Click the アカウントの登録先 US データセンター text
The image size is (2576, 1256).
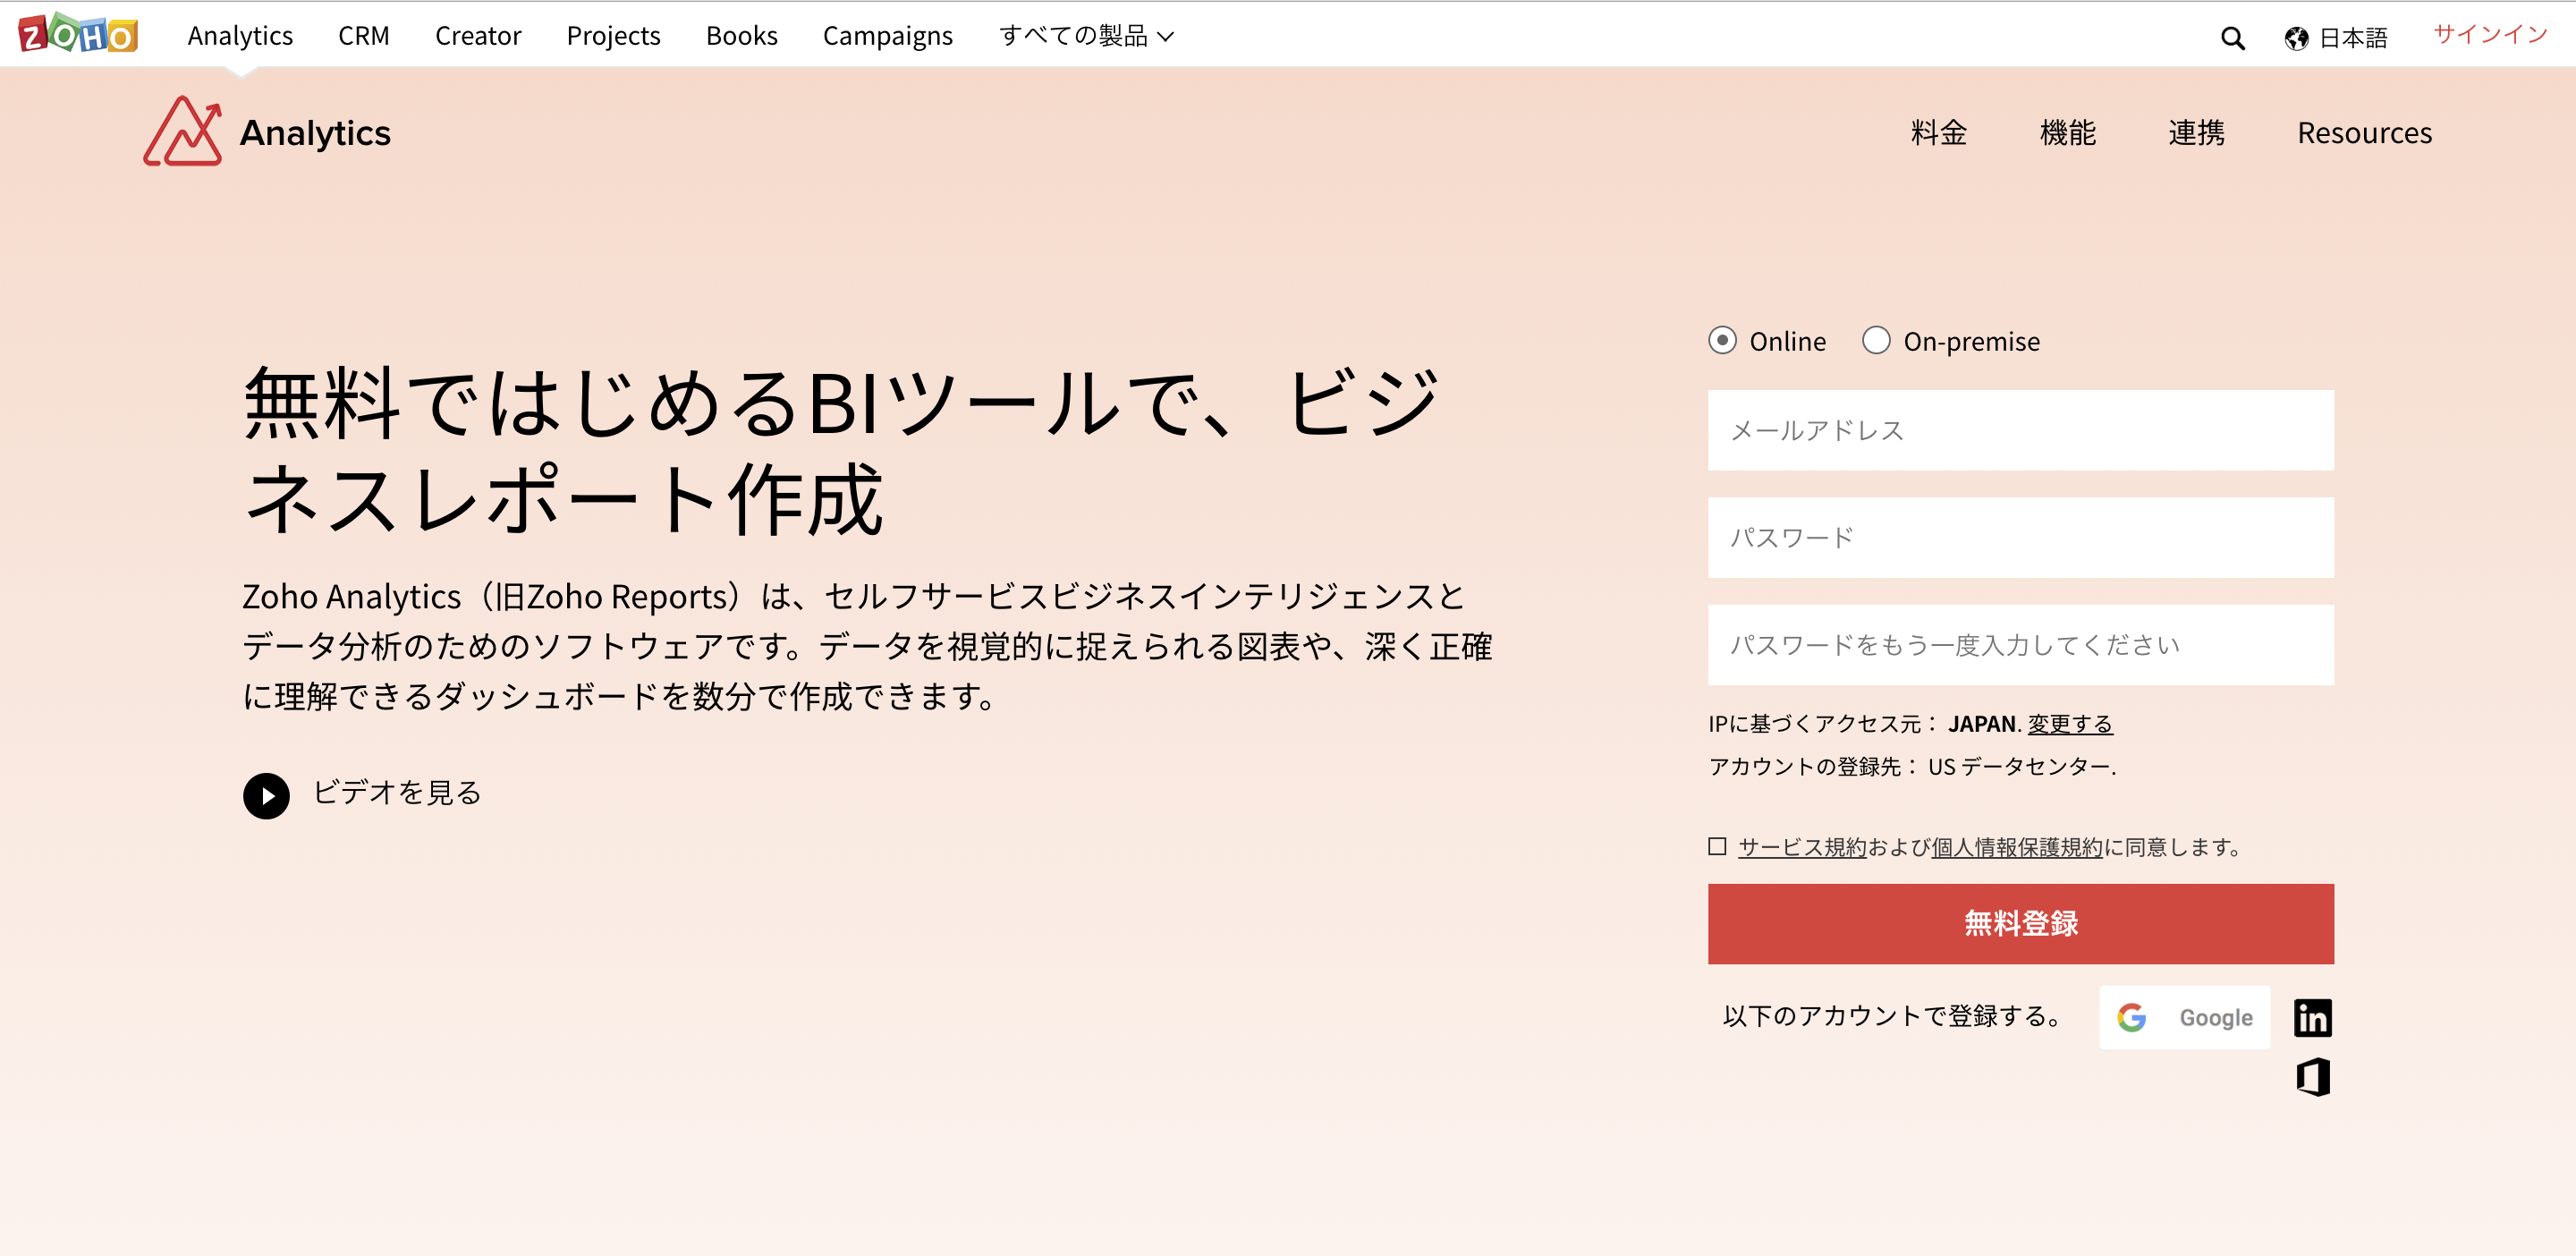(1912, 766)
